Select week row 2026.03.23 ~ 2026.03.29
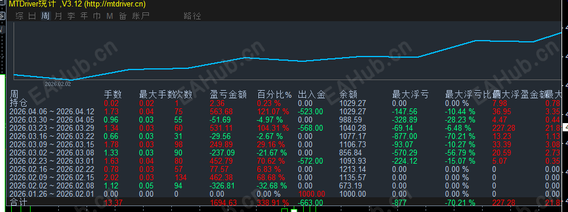Screen dimensions: 568x212 (x=52, y=128)
